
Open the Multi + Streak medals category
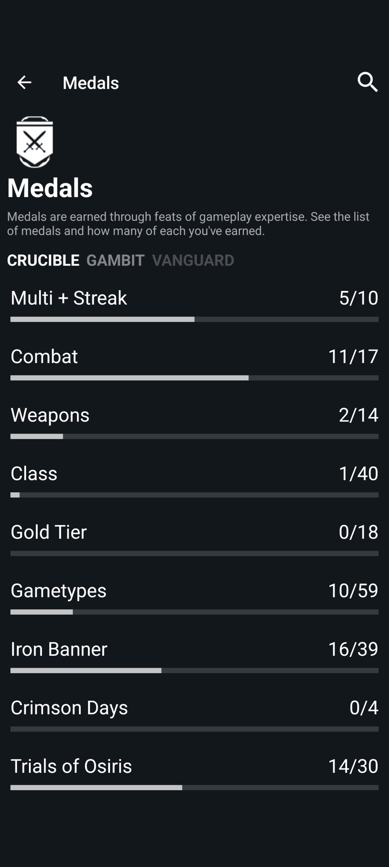tap(69, 298)
